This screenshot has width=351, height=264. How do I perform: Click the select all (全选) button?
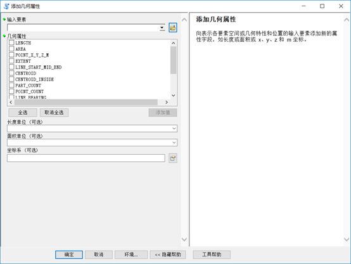click(x=23, y=112)
